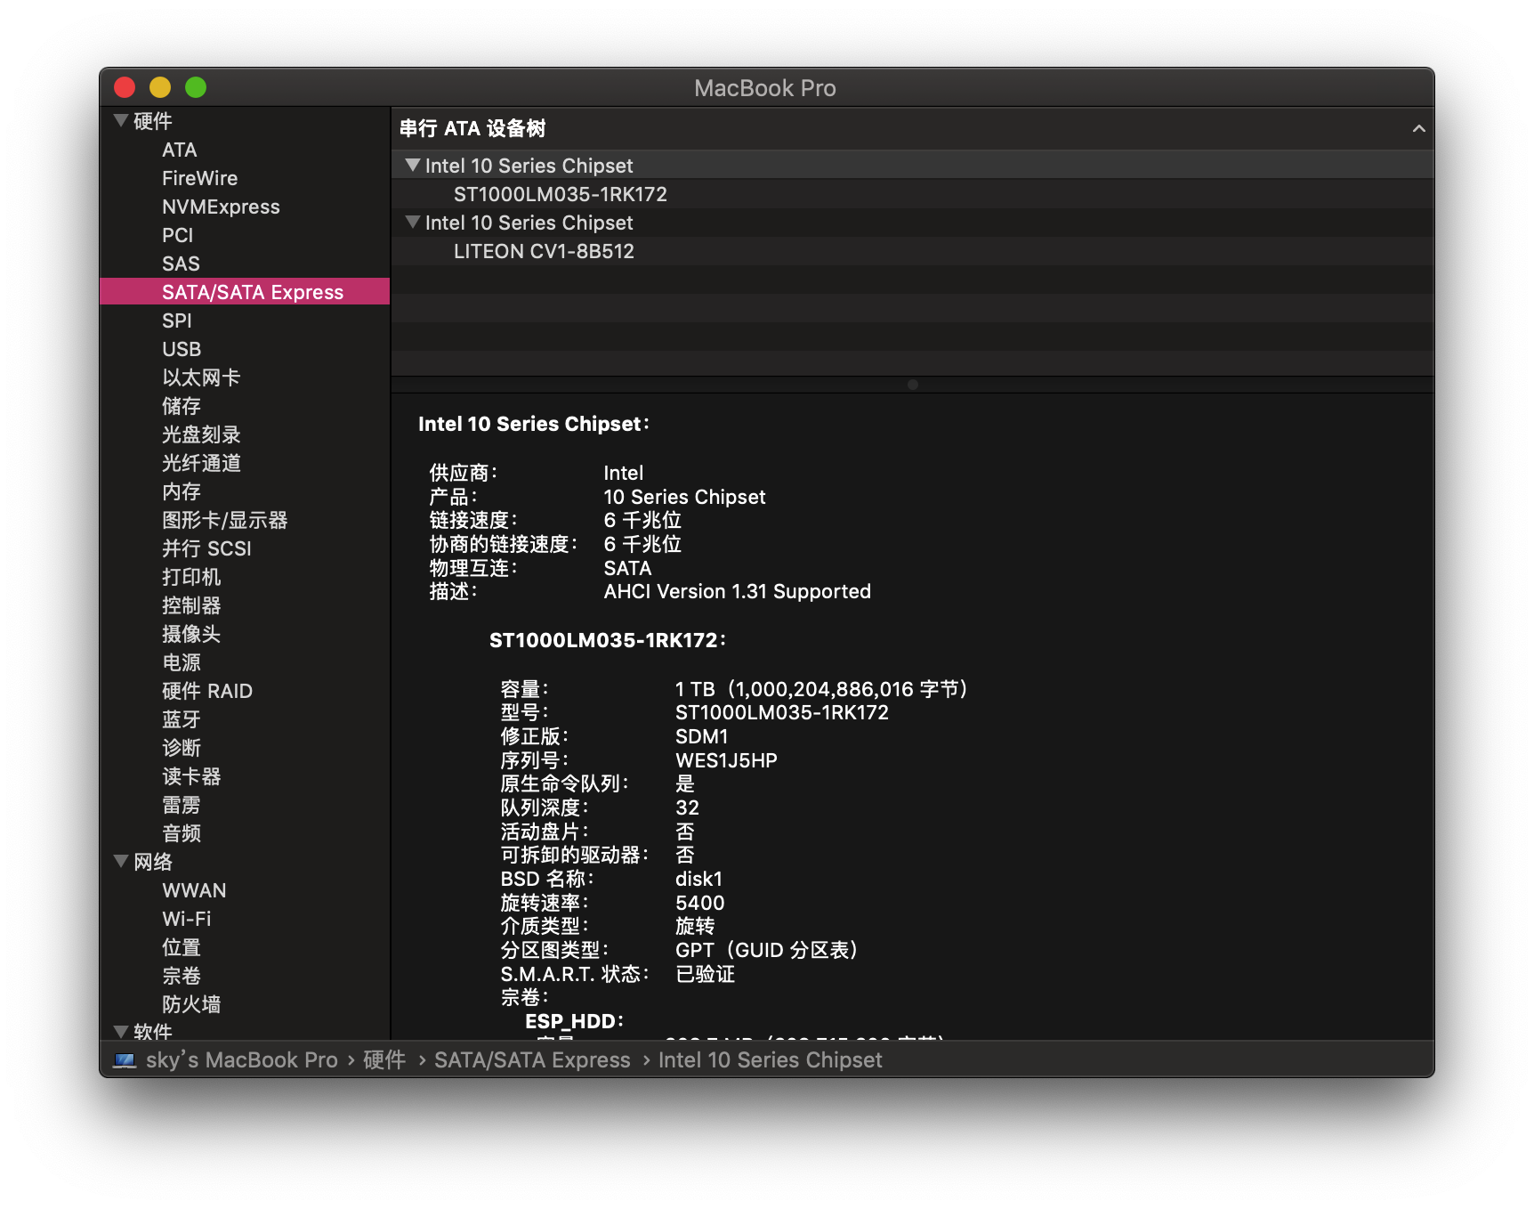Viewport: 1534px width, 1209px height.
Task: Choose 读卡器 in the sidebar
Action: point(191,776)
